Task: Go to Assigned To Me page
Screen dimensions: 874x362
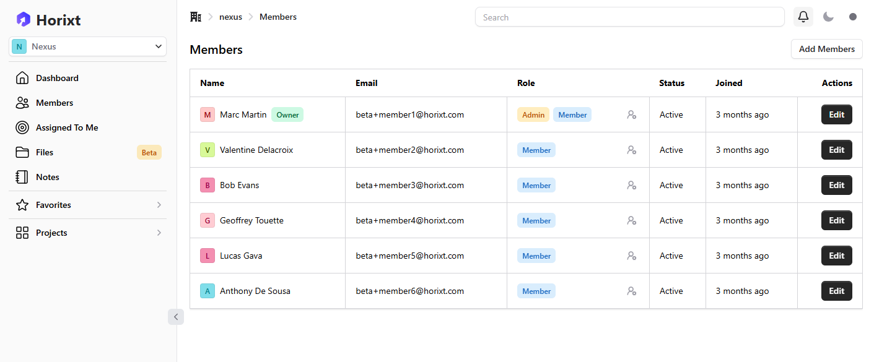Action: pyautogui.click(x=67, y=127)
